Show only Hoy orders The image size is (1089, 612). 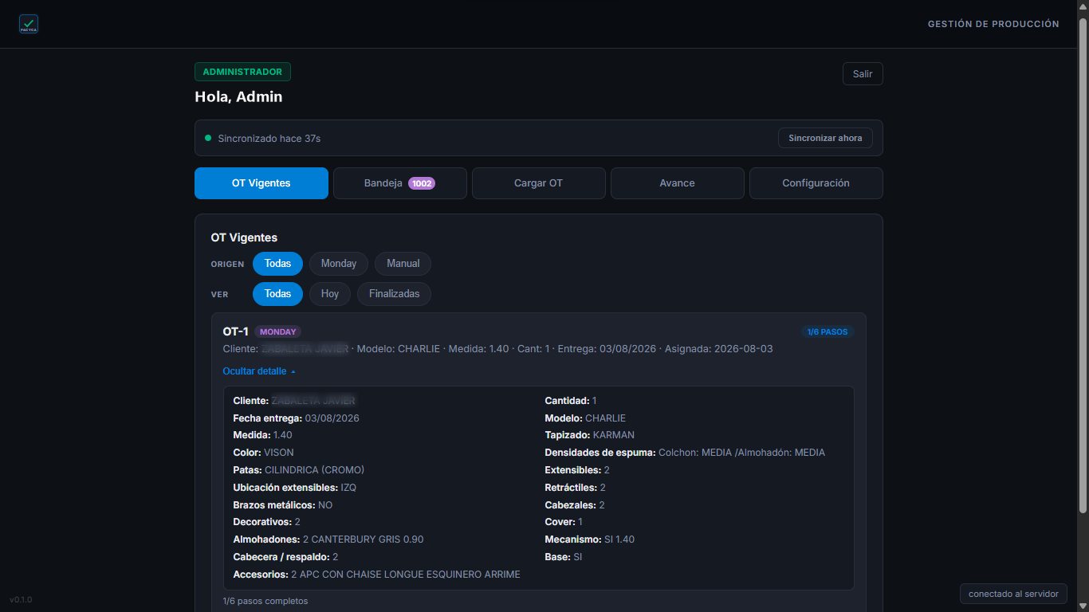pos(330,294)
